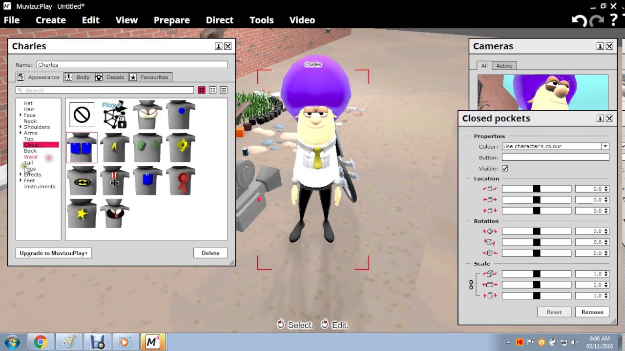Choose the blue closed pockets chest item
The width and height of the screenshot is (625, 351).
82,148
